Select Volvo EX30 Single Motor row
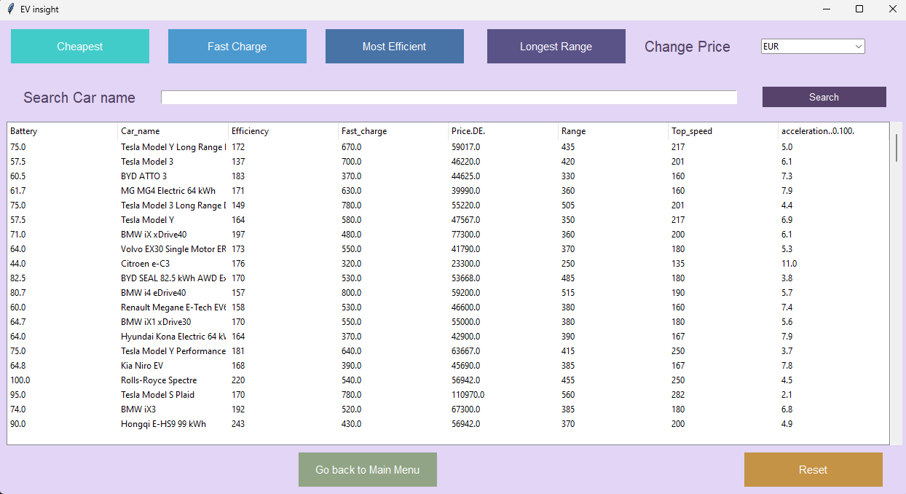This screenshot has height=494, width=906. [x=448, y=249]
